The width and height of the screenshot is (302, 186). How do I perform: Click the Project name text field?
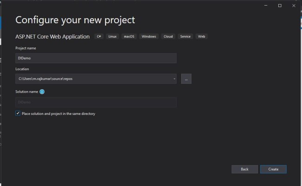tap(96, 58)
